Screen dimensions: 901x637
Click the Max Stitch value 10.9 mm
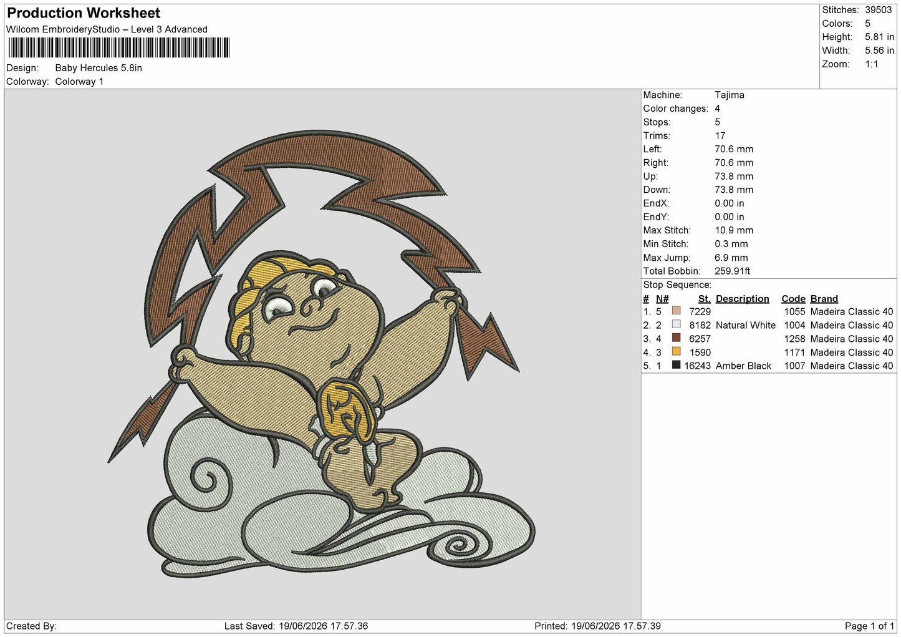(x=734, y=230)
